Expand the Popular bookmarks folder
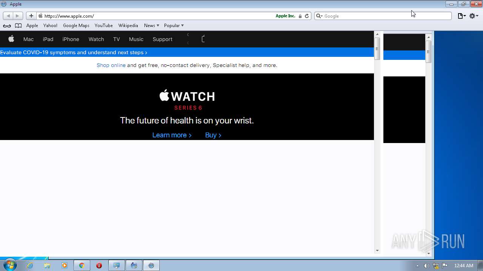This screenshot has height=271, width=483. (x=174, y=26)
